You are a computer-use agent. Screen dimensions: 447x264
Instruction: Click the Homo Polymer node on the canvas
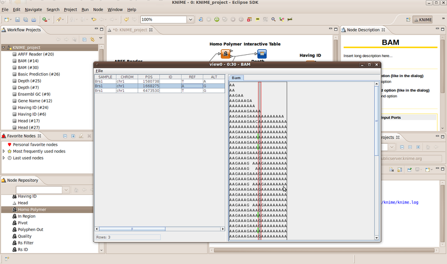click(226, 54)
